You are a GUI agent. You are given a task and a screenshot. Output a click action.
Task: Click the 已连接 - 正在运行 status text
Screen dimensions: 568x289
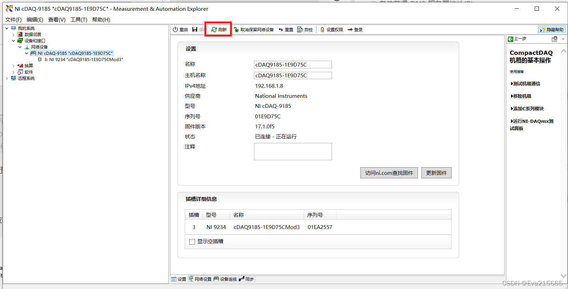[276, 136]
